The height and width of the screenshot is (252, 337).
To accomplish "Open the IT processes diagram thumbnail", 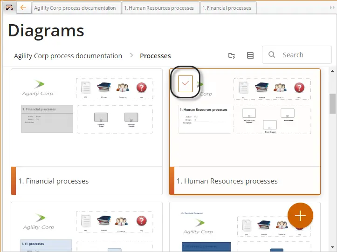I will pos(87,227).
